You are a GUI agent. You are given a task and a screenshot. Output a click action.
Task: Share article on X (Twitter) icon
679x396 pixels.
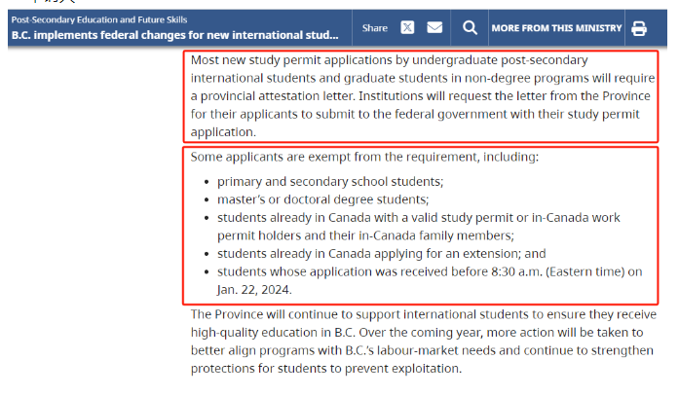click(x=407, y=27)
